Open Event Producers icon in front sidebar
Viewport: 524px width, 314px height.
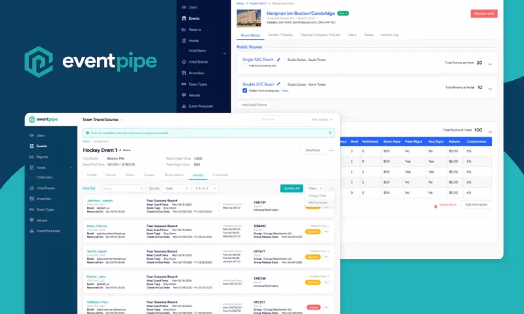[x=31, y=231]
